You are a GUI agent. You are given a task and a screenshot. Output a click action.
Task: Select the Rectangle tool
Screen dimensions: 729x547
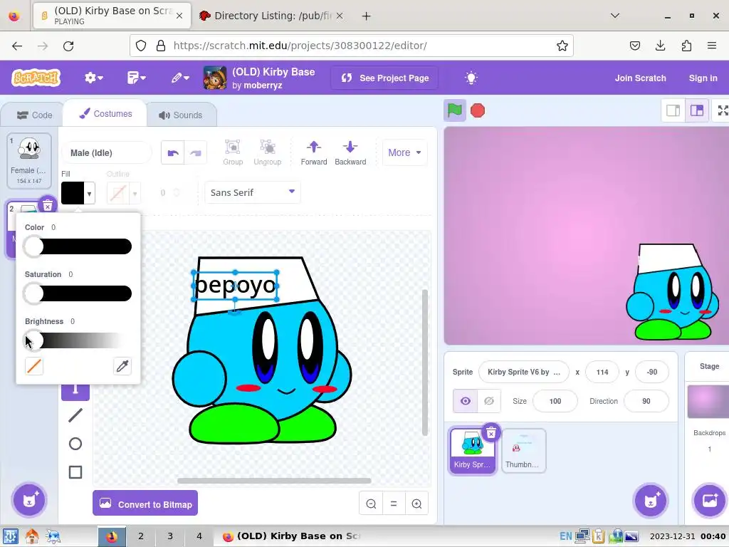(x=75, y=472)
